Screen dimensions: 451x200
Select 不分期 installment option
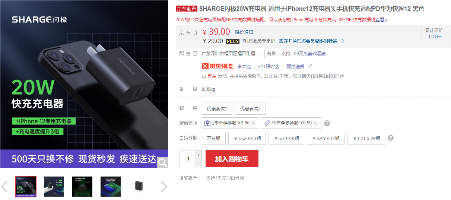click(x=214, y=138)
